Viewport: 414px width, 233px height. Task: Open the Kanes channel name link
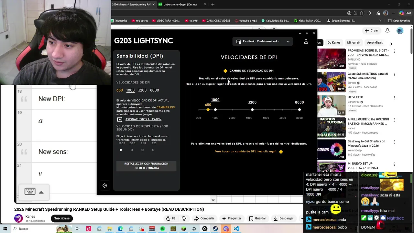(30, 216)
